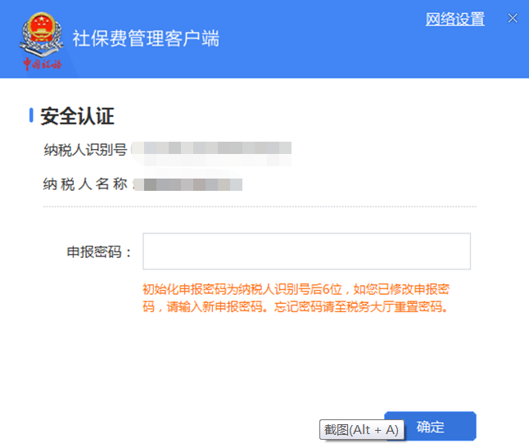The height and width of the screenshot is (448, 529).
Task: Click the 截图(Alt + A) tooltip
Action: pos(361,430)
